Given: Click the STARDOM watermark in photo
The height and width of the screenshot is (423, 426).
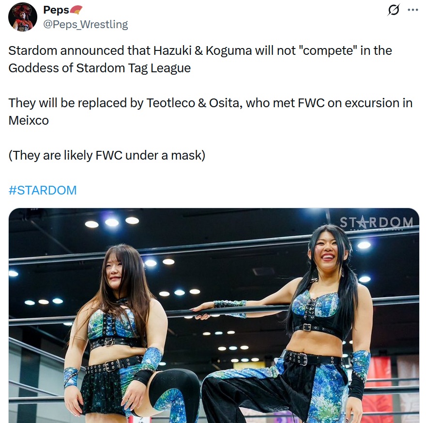Looking at the screenshot, I should point(376,223).
